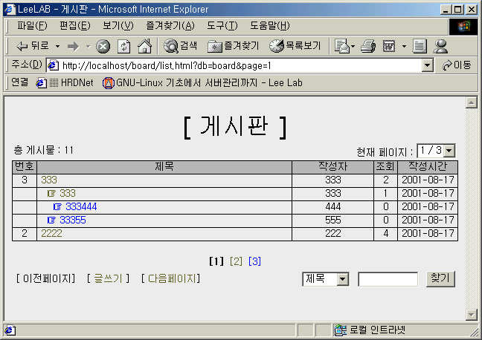Go to Home page icon
This screenshot has height=340, width=482.
[x=144, y=46]
